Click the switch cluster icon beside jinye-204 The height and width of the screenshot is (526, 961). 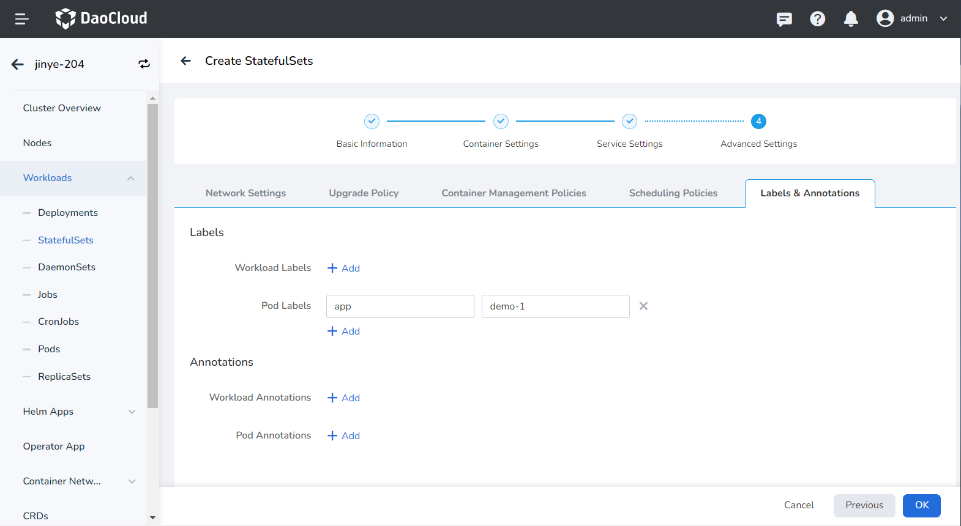(144, 64)
